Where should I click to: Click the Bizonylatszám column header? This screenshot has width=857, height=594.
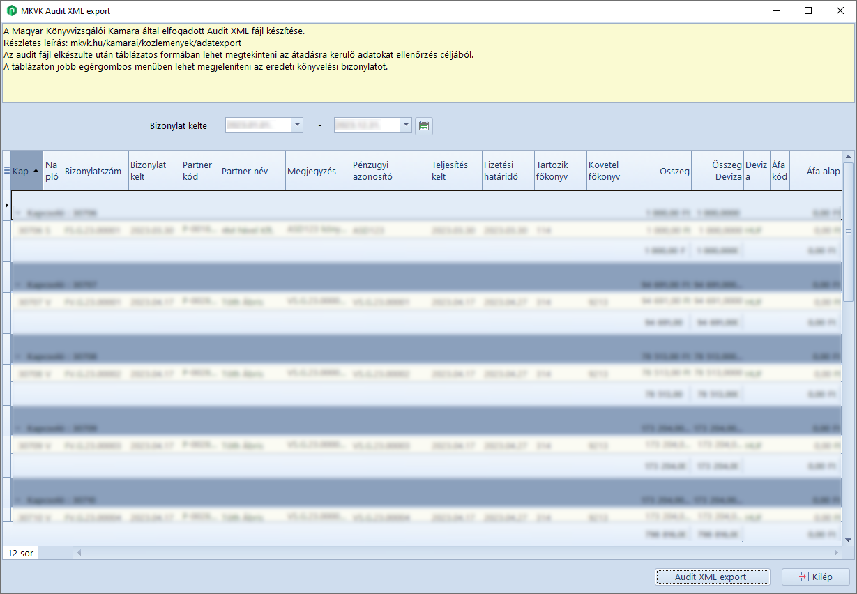93,171
